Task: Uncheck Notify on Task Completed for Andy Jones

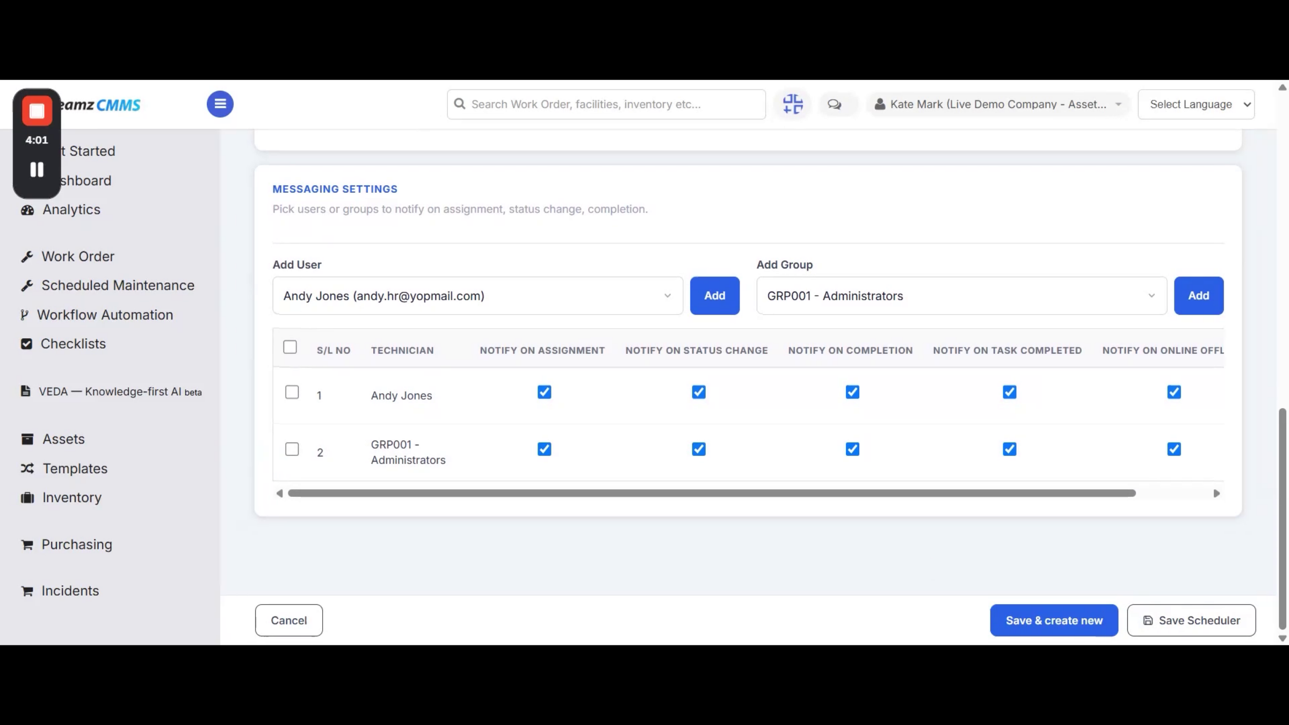Action: click(x=1010, y=392)
